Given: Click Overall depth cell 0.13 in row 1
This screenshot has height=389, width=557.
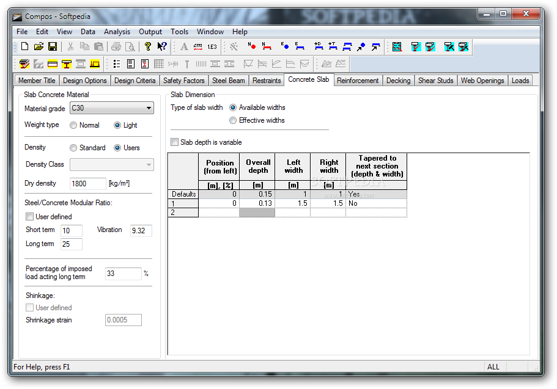Looking at the screenshot, I should tap(257, 203).
